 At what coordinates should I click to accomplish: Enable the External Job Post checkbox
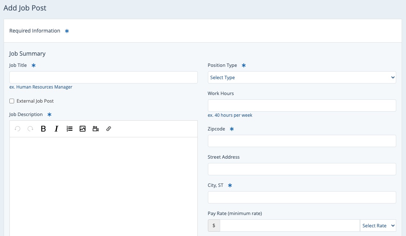click(x=12, y=101)
